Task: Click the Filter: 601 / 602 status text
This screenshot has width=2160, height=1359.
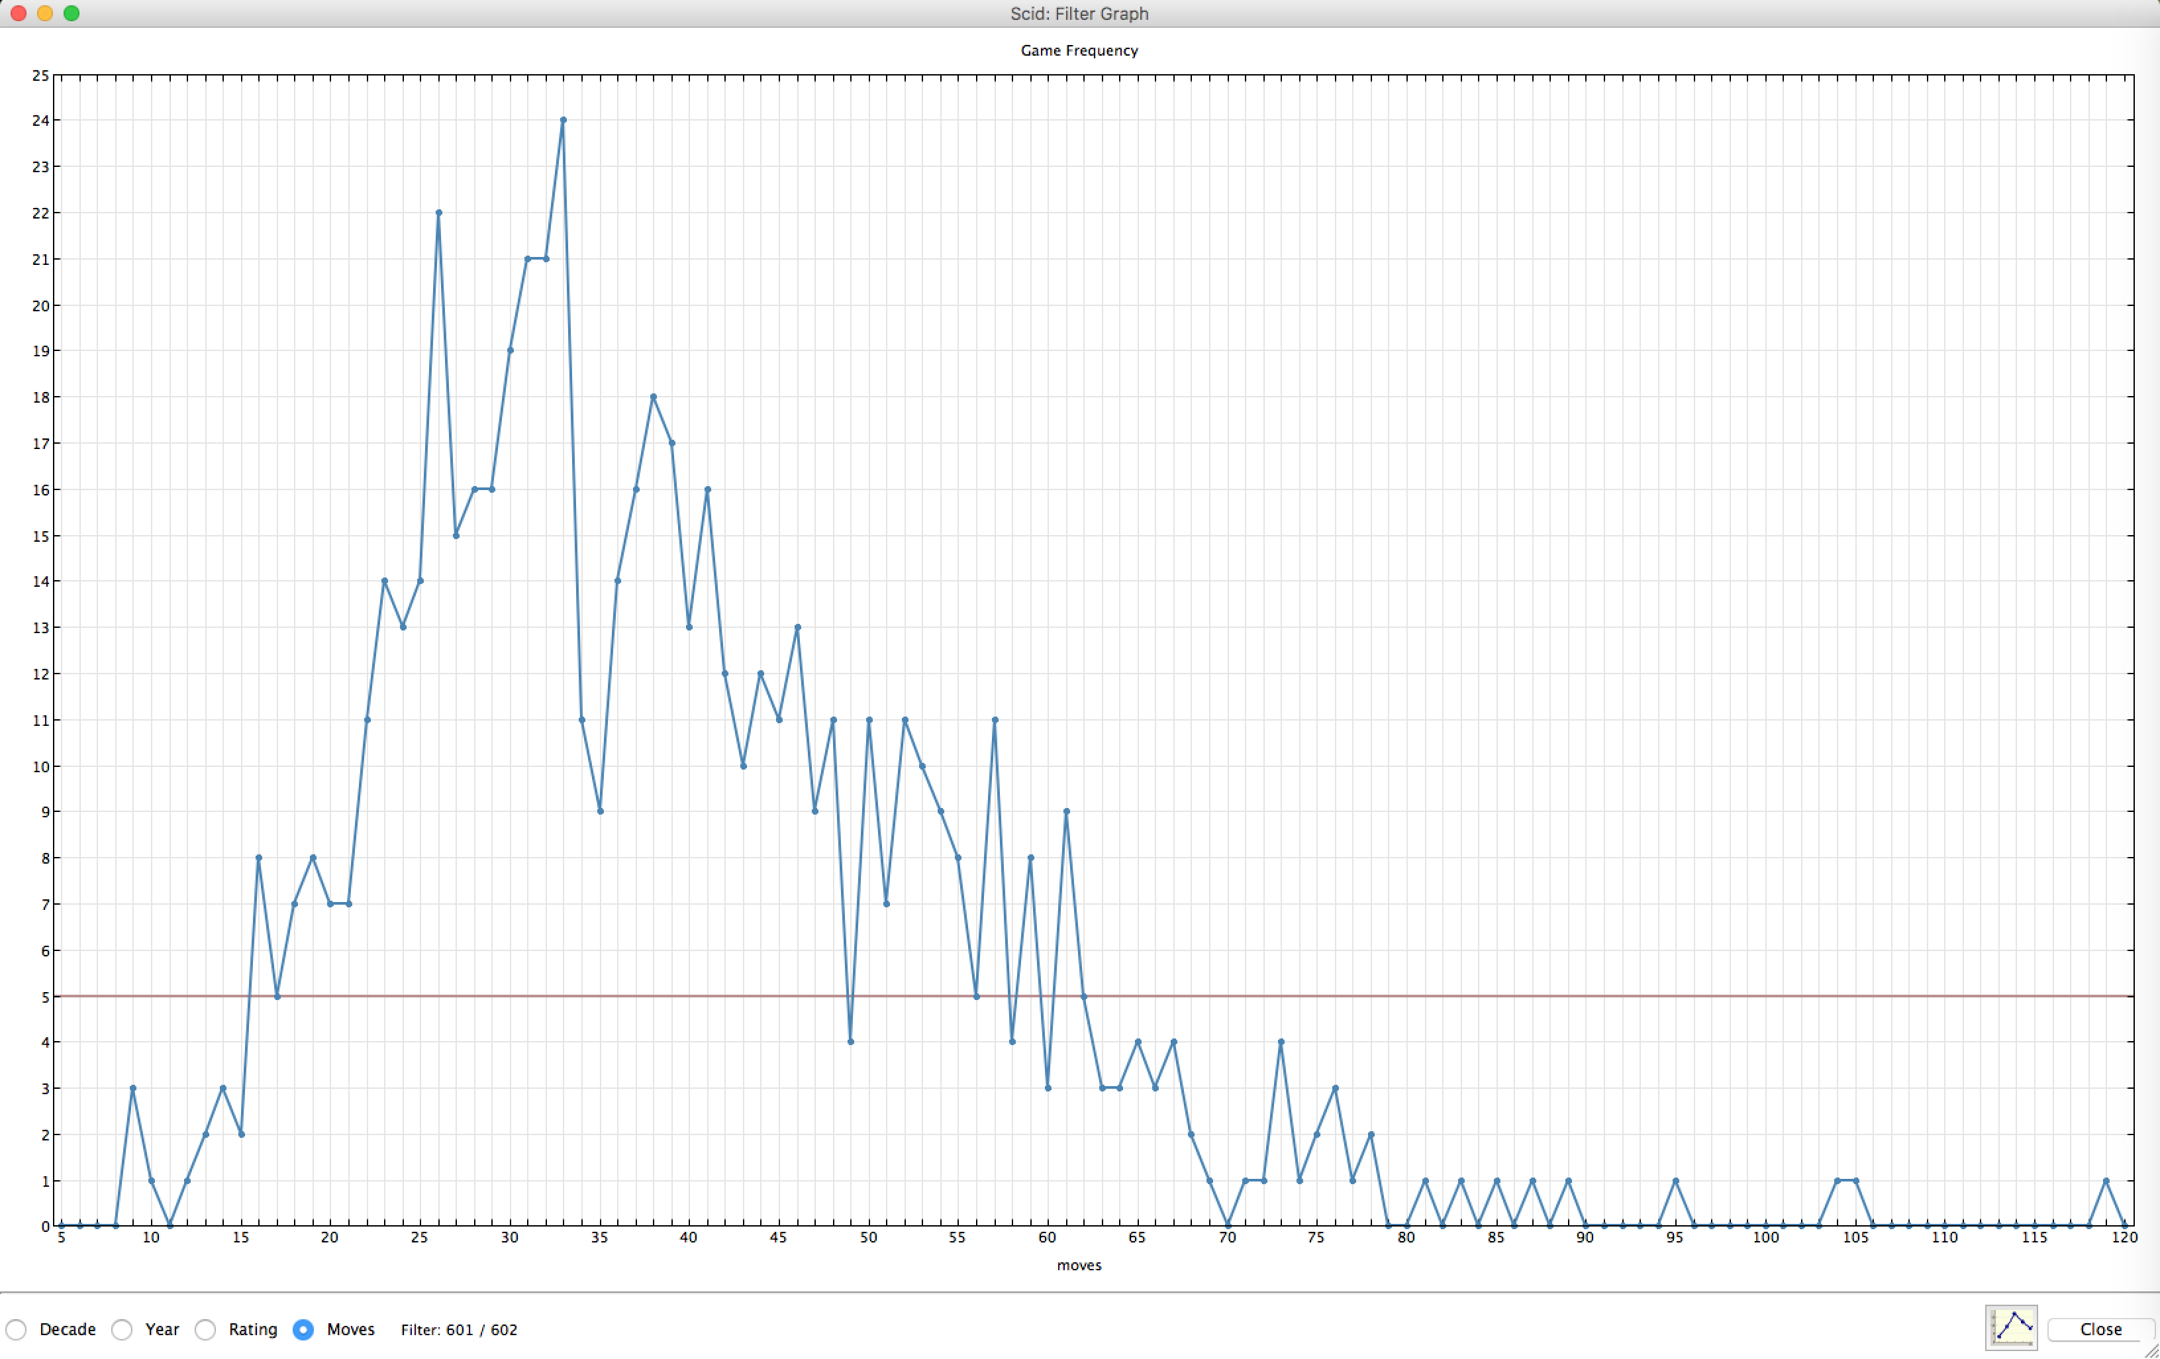Action: pyautogui.click(x=460, y=1329)
